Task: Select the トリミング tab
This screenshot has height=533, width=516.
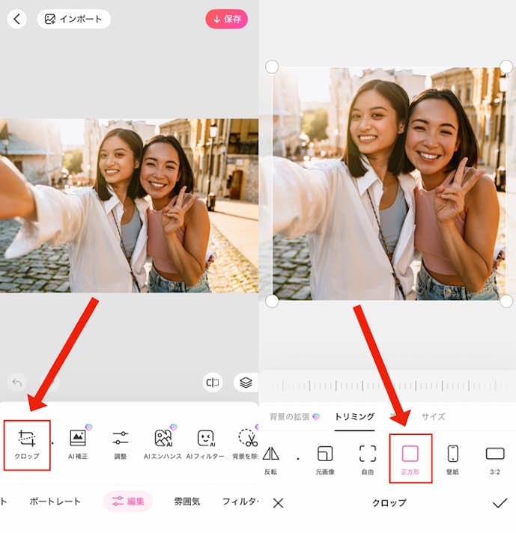Action: click(x=354, y=416)
